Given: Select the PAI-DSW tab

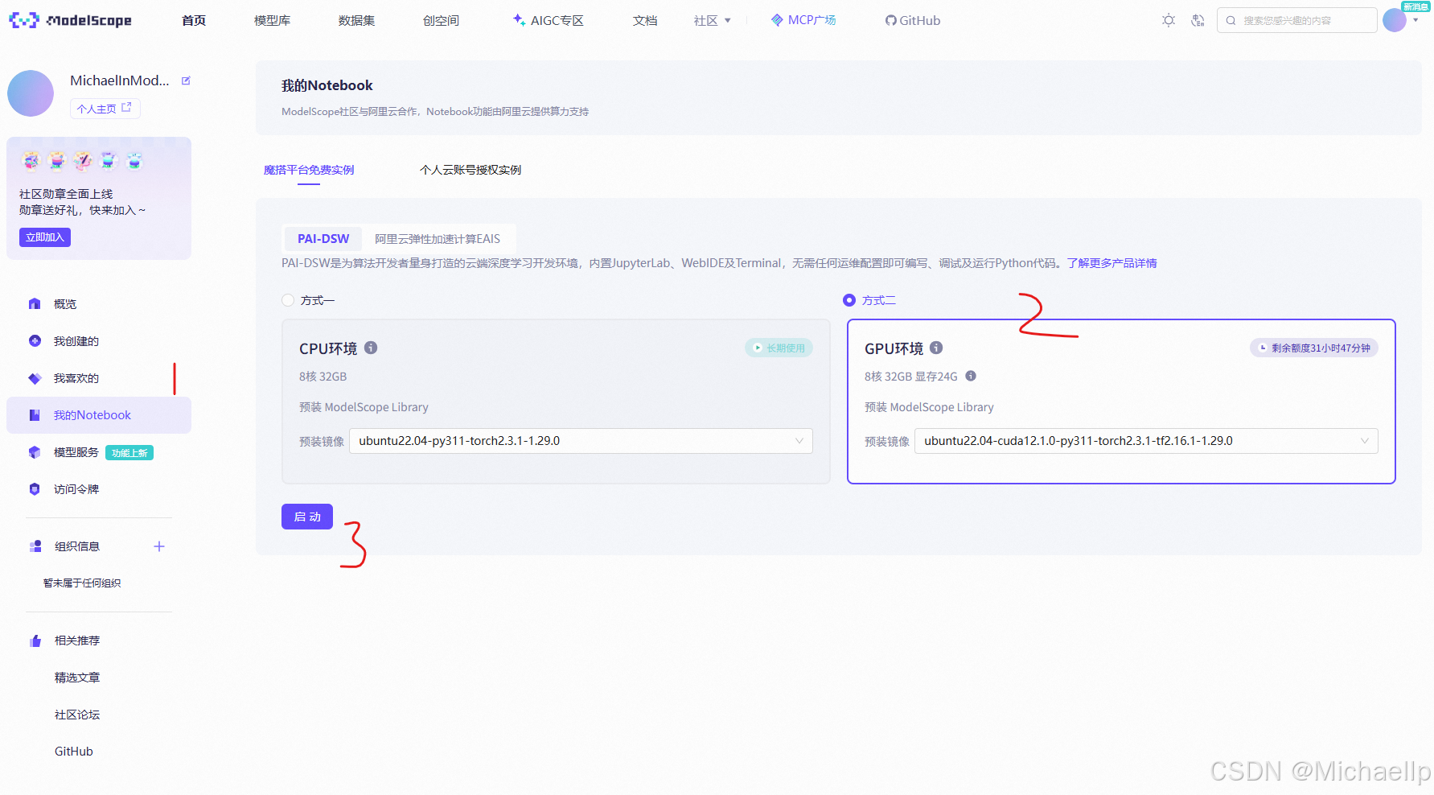Looking at the screenshot, I should click(x=323, y=239).
